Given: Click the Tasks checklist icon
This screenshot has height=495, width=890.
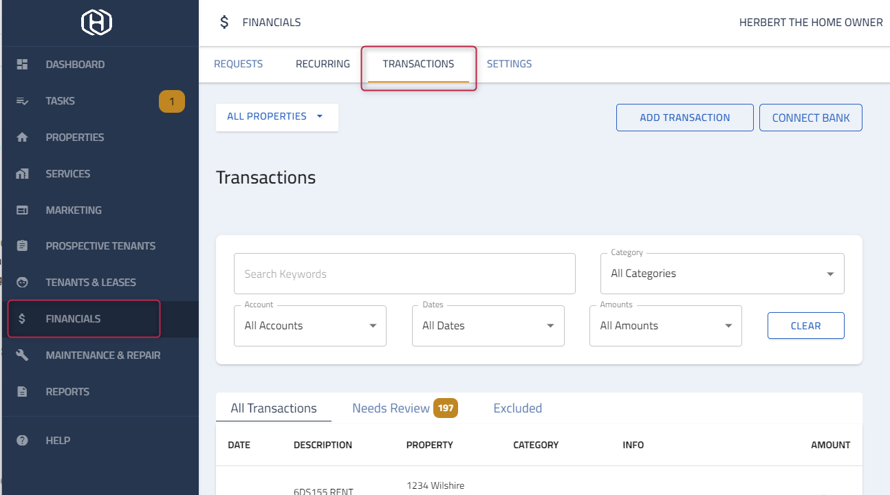Looking at the screenshot, I should 22,101.
